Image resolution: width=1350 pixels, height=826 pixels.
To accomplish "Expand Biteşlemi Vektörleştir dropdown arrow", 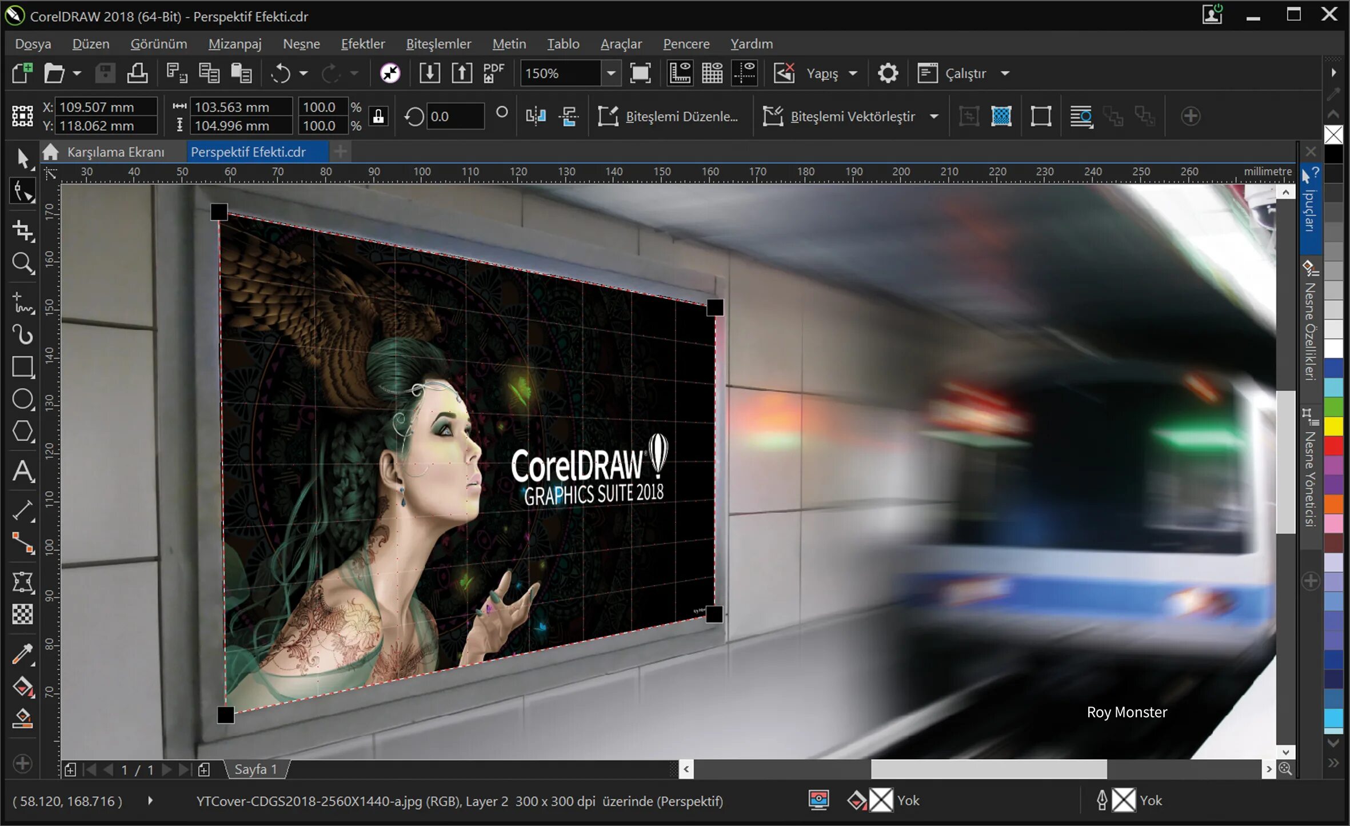I will [x=934, y=117].
